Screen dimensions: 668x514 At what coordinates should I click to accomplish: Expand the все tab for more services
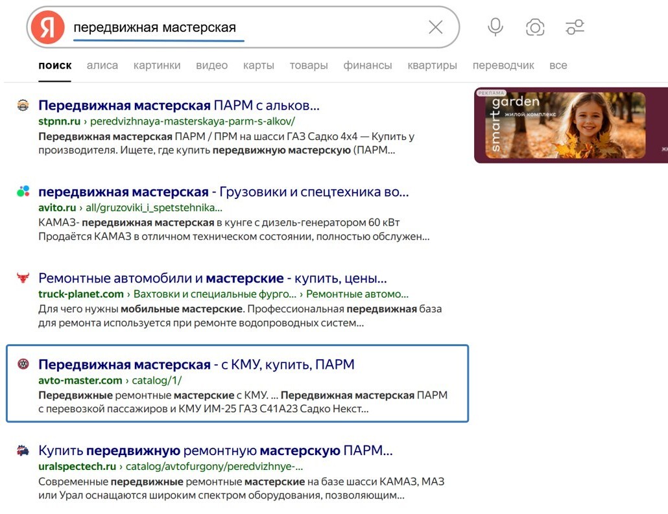click(558, 65)
